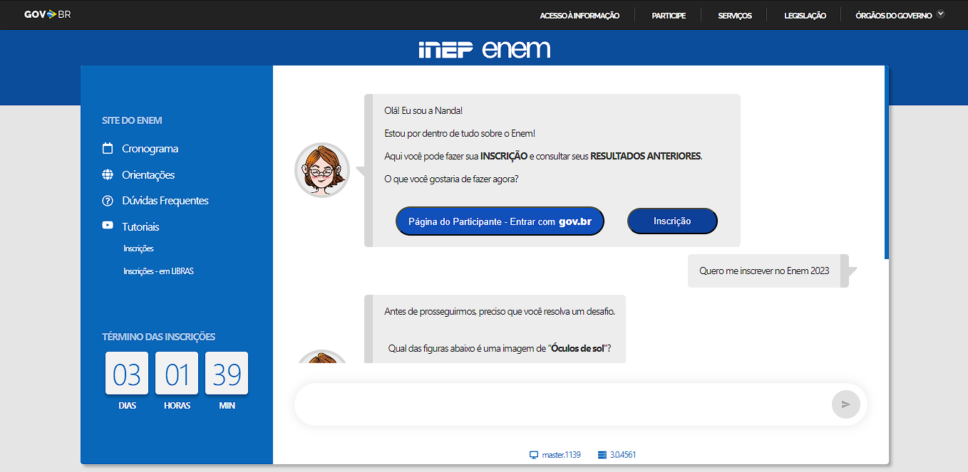Viewport: 968px width, 472px height.
Task: Click the master.1139 version text
Action: point(561,455)
